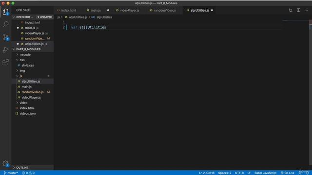
Task: Open videoPlayer.js in Open Editors list
Action: pos(35,33)
